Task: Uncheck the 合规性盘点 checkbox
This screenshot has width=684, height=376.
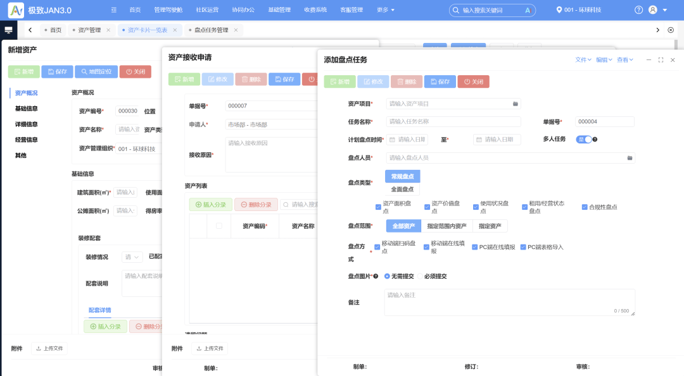Action: pos(585,206)
